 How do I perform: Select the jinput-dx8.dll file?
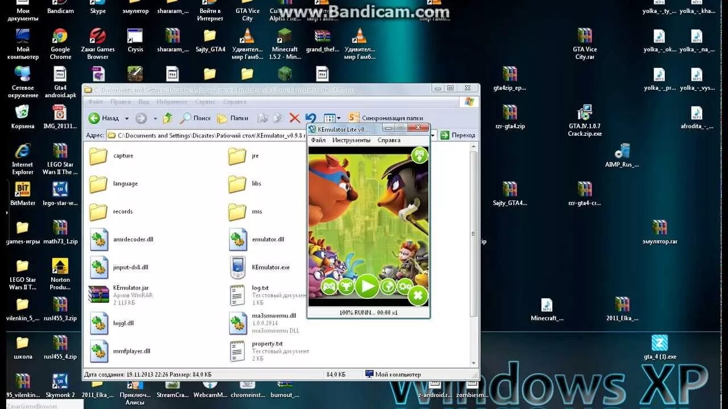[119, 267]
